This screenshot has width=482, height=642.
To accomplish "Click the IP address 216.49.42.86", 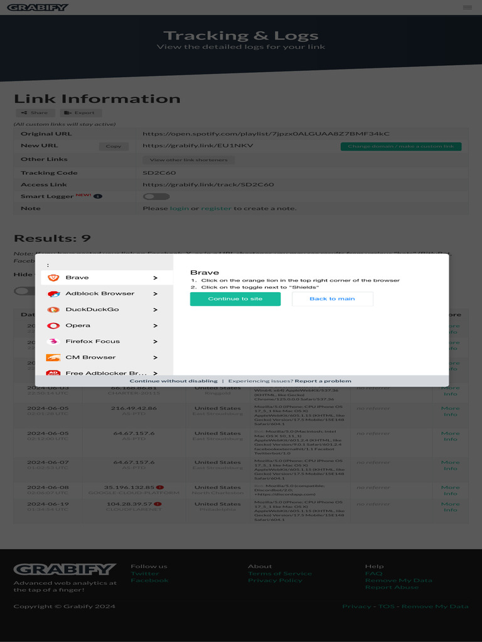I will click(134, 408).
